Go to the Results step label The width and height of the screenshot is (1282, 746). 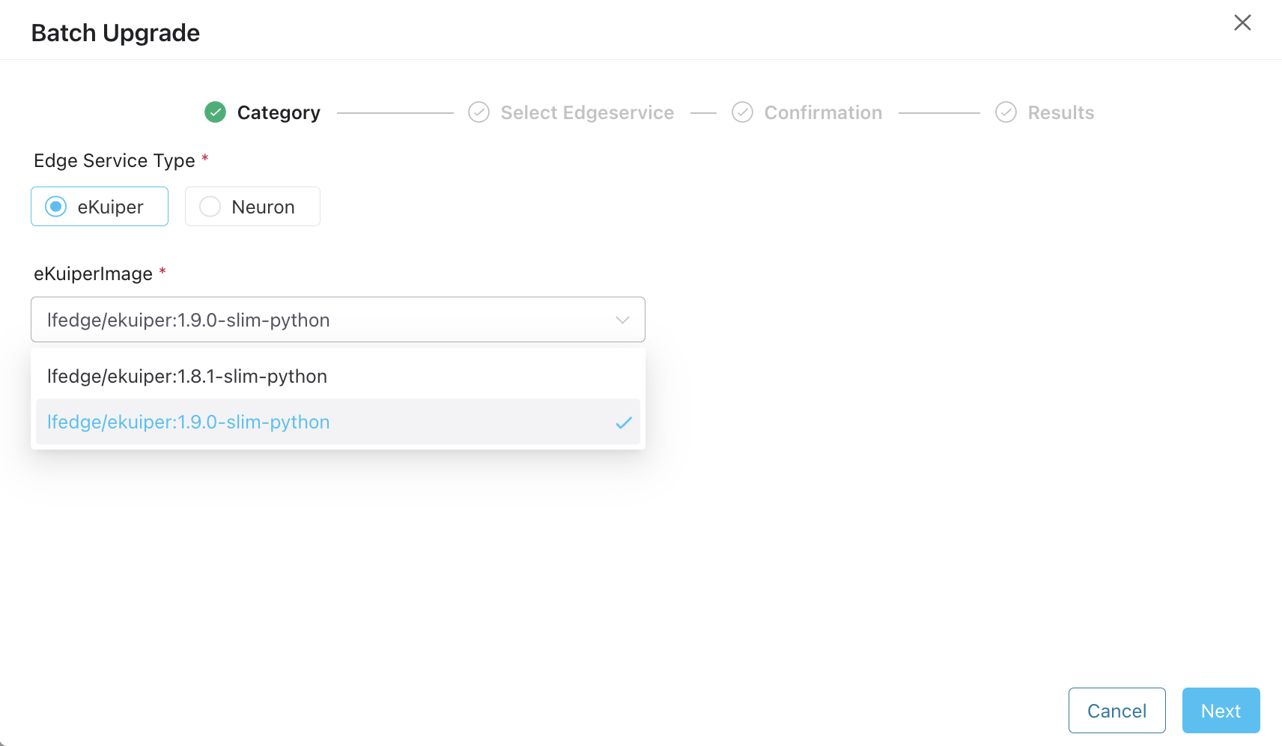(1062, 112)
